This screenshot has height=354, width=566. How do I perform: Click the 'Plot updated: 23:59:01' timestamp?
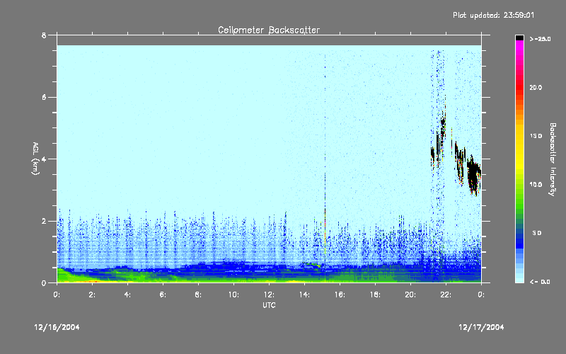click(x=493, y=15)
